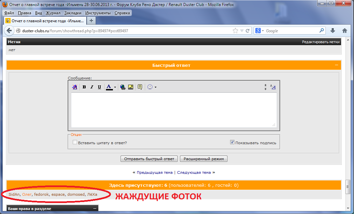The width and height of the screenshot is (354, 214).
Task: Open the 'Предыдущая тема' link
Action: 154,172
